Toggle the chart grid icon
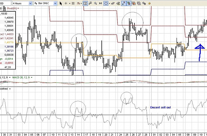 coord(73,3)
